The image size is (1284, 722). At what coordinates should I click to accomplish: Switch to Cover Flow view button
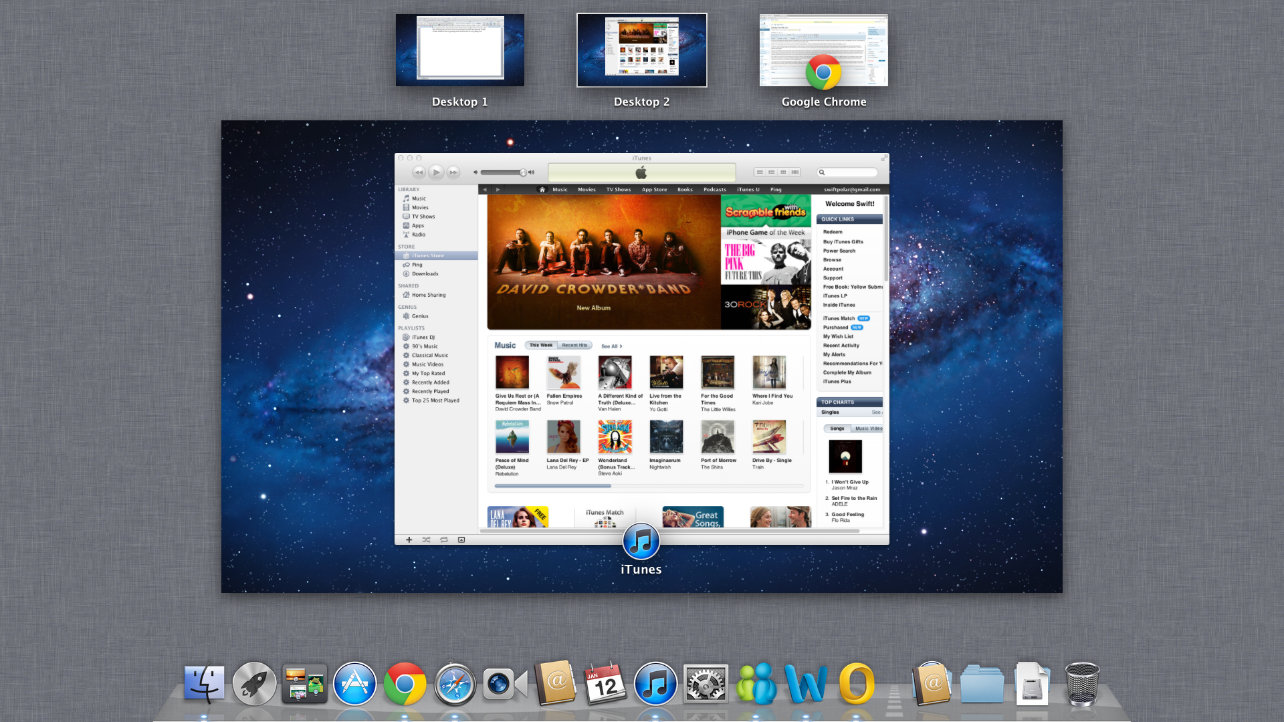point(794,172)
